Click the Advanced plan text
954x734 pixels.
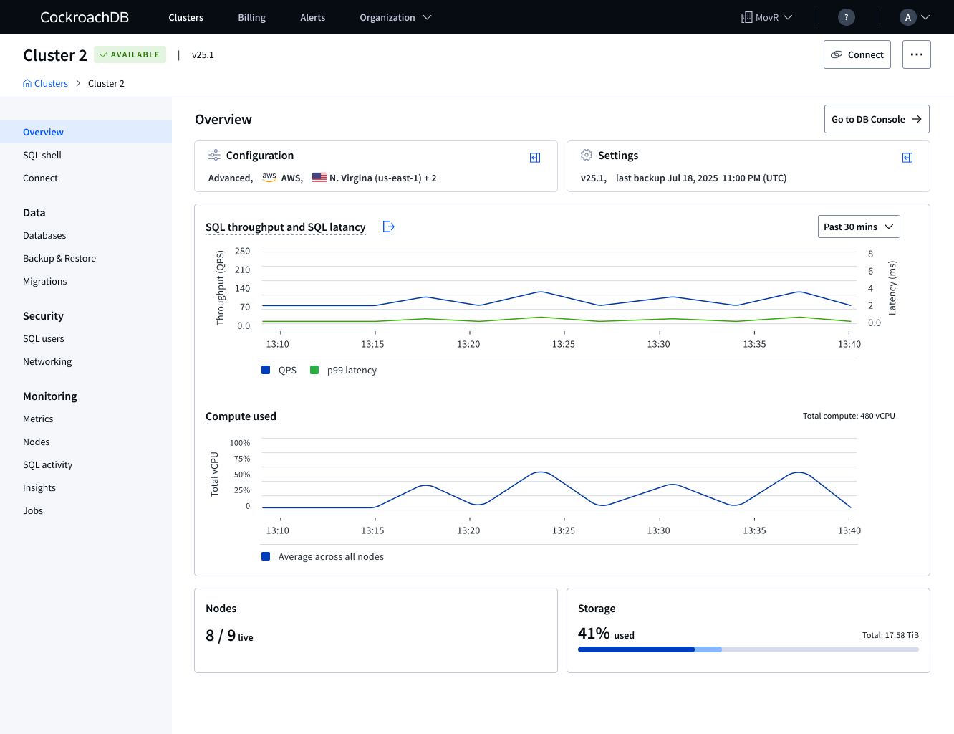point(230,178)
